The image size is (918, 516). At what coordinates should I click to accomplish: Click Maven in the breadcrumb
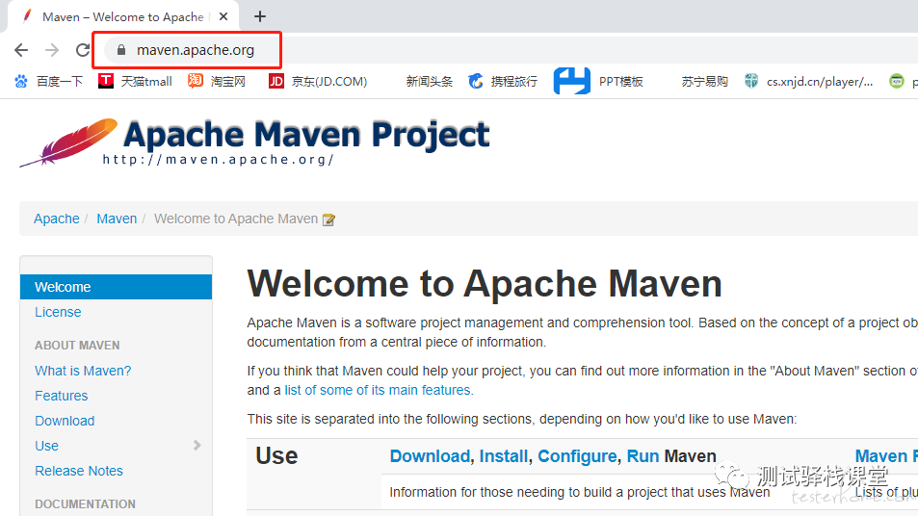[117, 219]
